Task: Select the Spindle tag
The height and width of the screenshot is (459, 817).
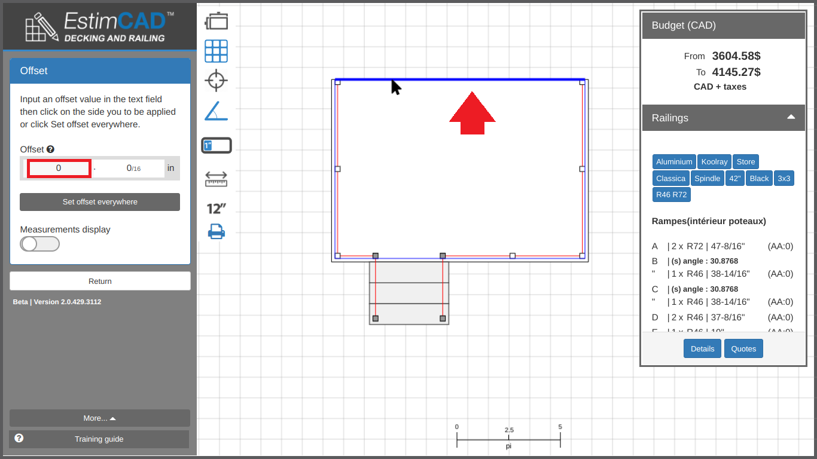Action: [x=708, y=179]
